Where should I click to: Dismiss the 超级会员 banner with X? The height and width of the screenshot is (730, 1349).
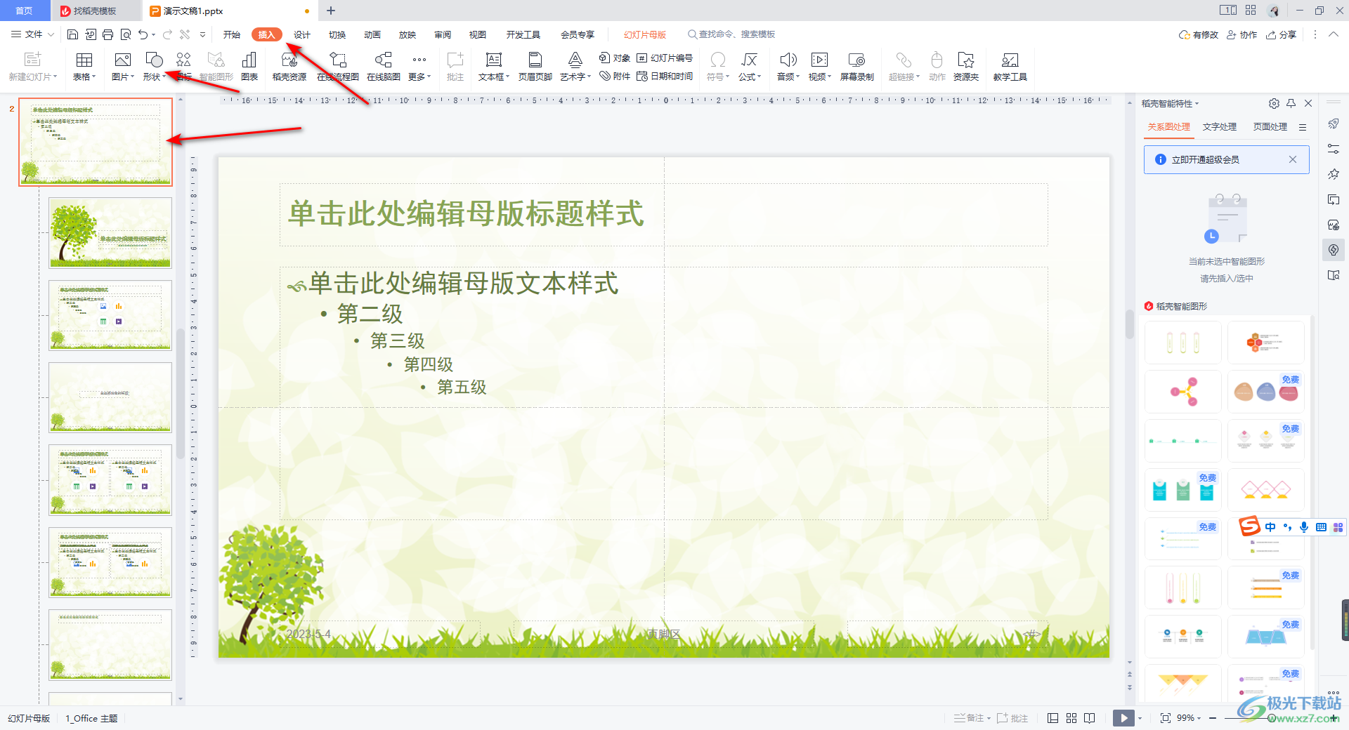[1293, 159]
